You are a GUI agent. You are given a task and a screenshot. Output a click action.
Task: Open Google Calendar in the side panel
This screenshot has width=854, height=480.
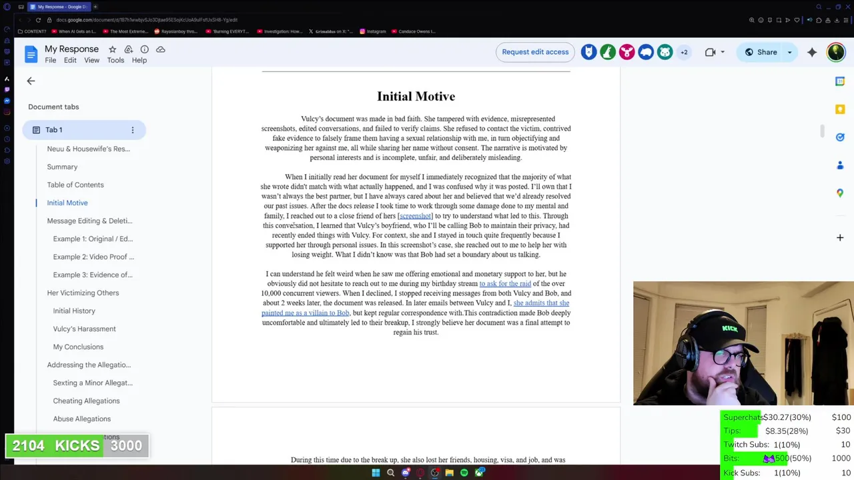point(840,81)
